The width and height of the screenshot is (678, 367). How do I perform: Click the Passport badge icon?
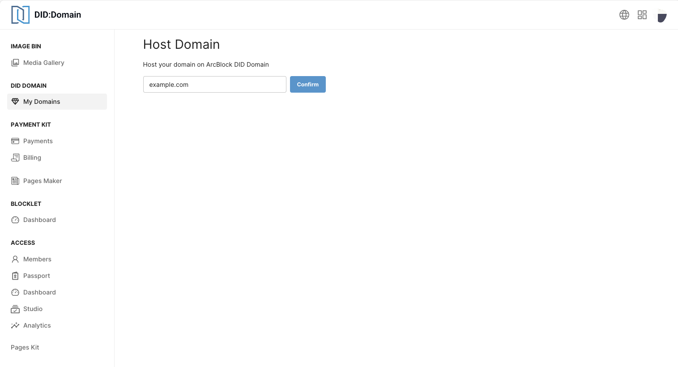point(15,276)
